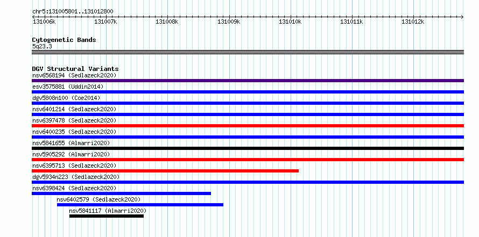The width and height of the screenshot is (479, 237).
Task: Click the nsv5841117 (Almarri2020) label
Action: pyautogui.click(x=108, y=211)
